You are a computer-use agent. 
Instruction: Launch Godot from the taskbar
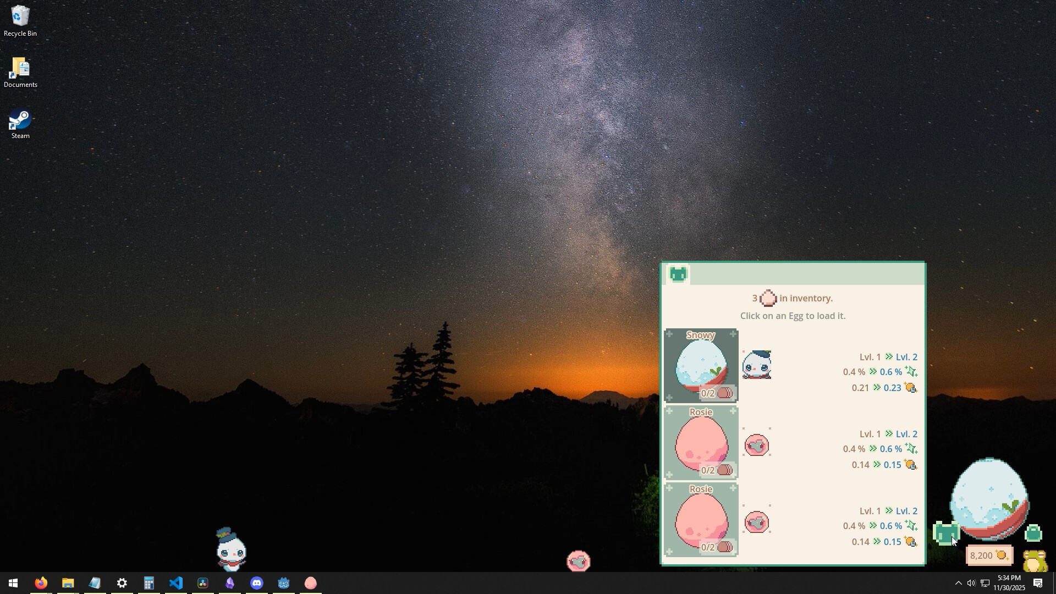pos(284,582)
